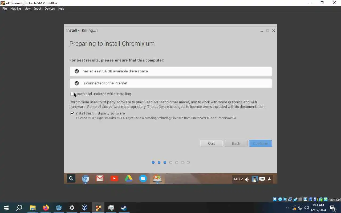This screenshot has width=341, height=213.
Task: Click the Back button
Action: (236, 143)
